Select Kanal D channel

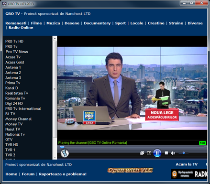[x=11, y=88]
